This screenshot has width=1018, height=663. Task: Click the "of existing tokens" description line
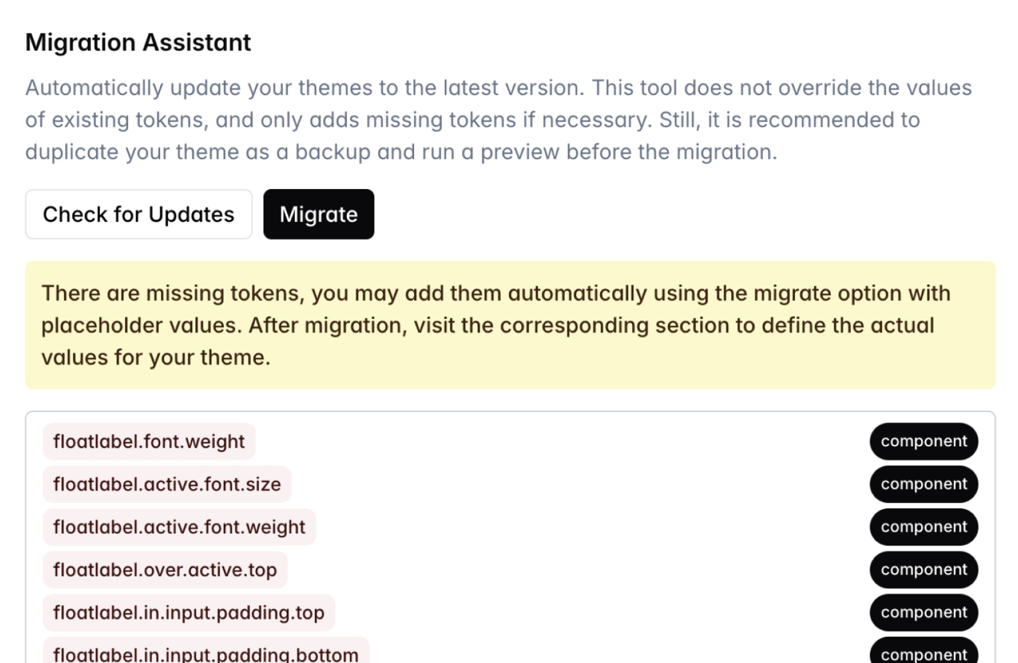click(472, 120)
